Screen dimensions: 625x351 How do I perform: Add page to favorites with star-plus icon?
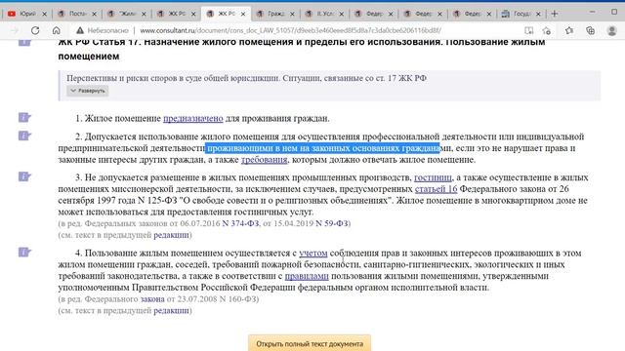click(x=547, y=30)
